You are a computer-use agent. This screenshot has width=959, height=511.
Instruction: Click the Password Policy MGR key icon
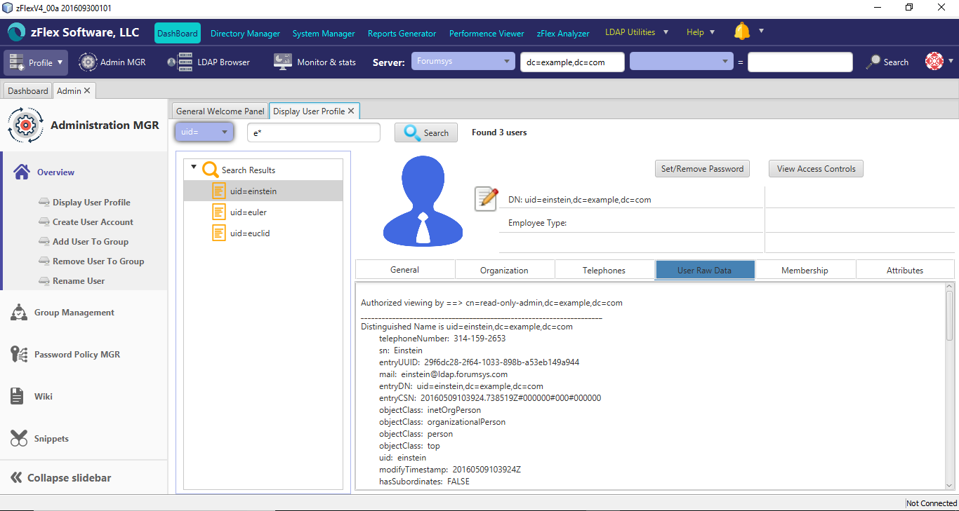click(19, 354)
